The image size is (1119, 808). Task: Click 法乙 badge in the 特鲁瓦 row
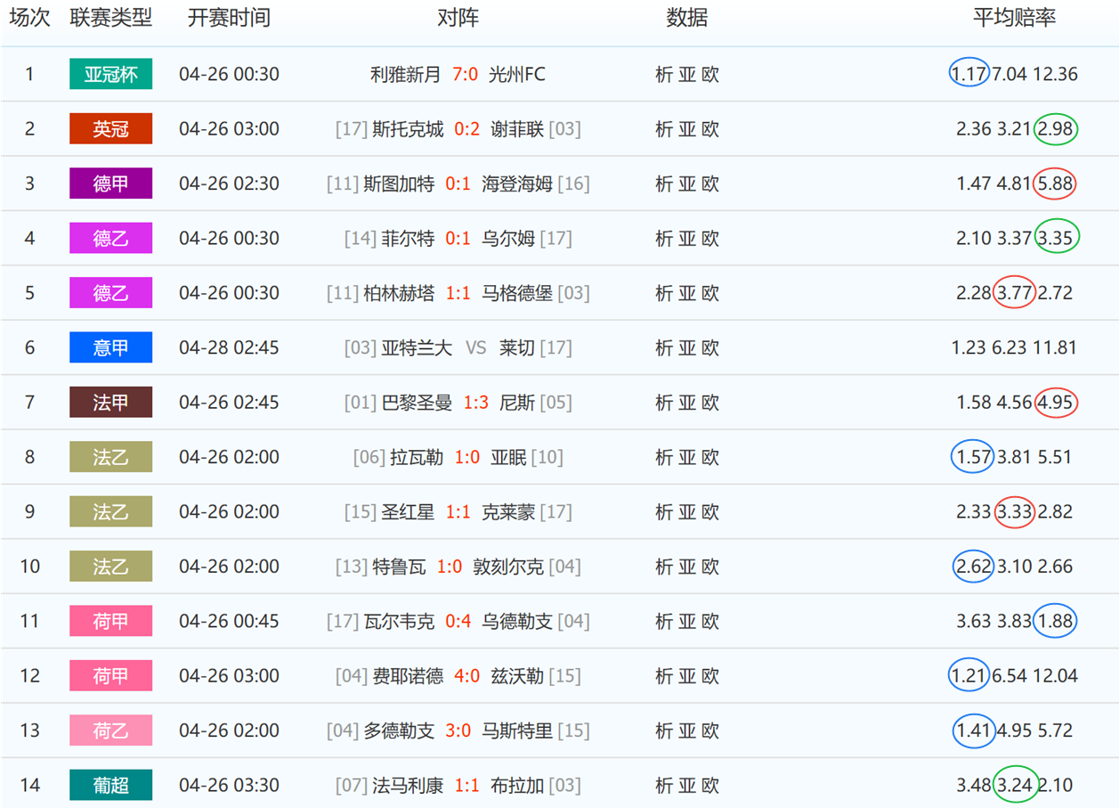110,566
